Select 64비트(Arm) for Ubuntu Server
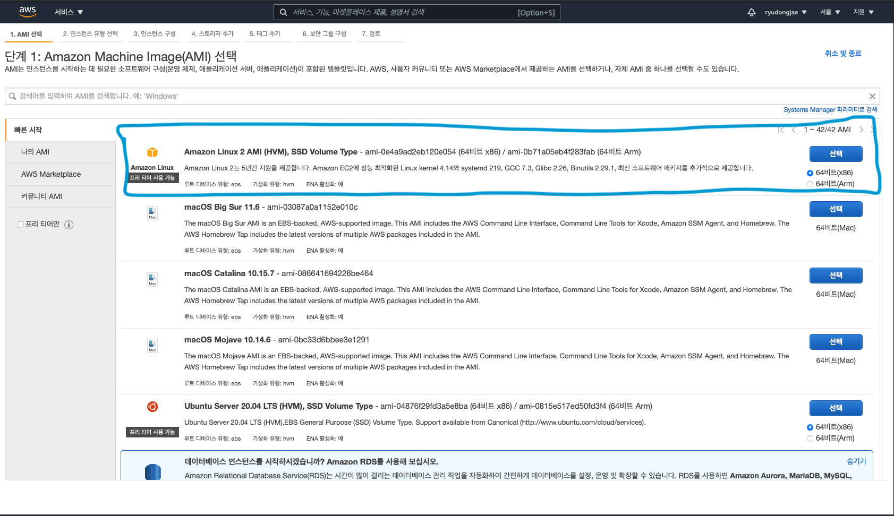The width and height of the screenshot is (894, 516). click(x=810, y=438)
